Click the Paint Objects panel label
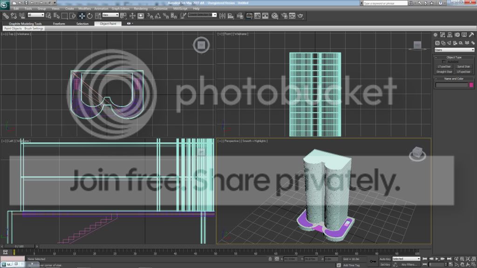Viewport: 477px width, 268px height. pos(13,28)
